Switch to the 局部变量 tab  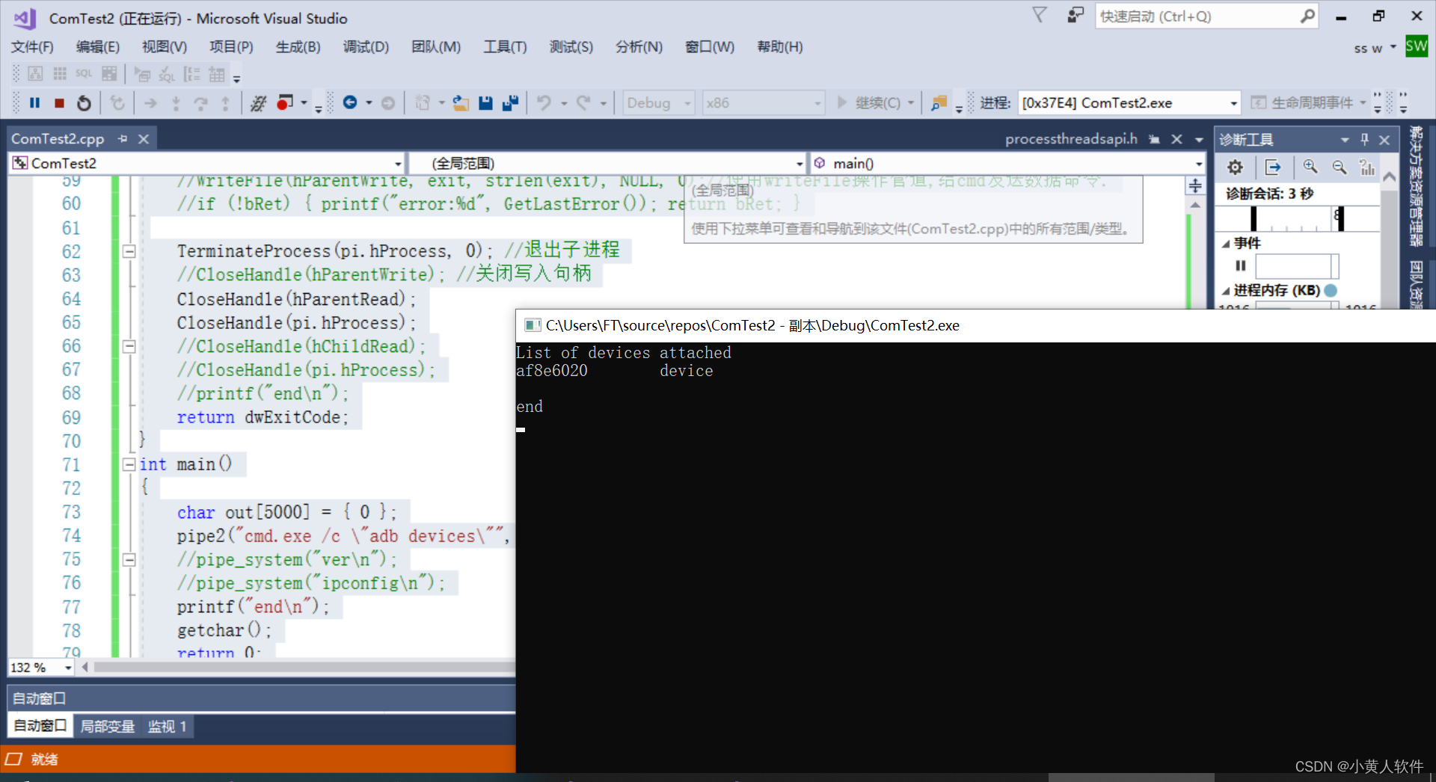tap(108, 726)
